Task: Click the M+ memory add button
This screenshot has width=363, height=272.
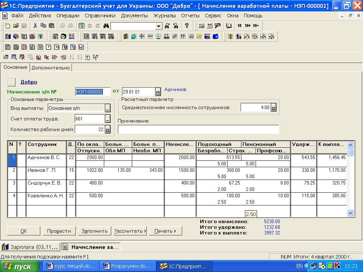Action: [247, 26]
